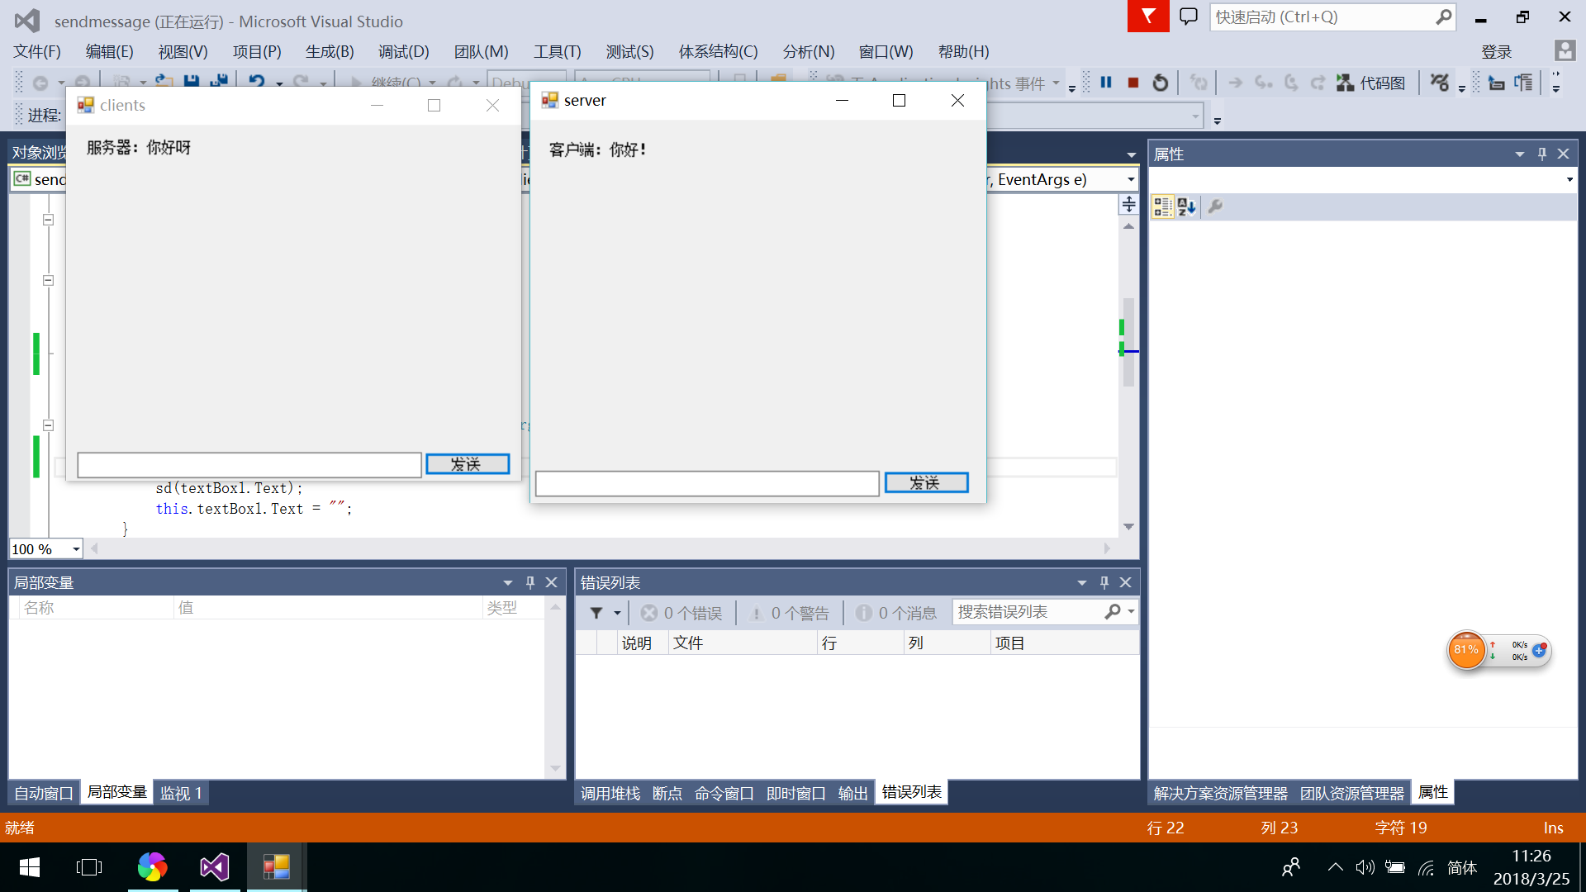The height and width of the screenshot is (892, 1586).
Task: Focus the 搜索错误列表 search box
Action: [x=1029, y=612]
